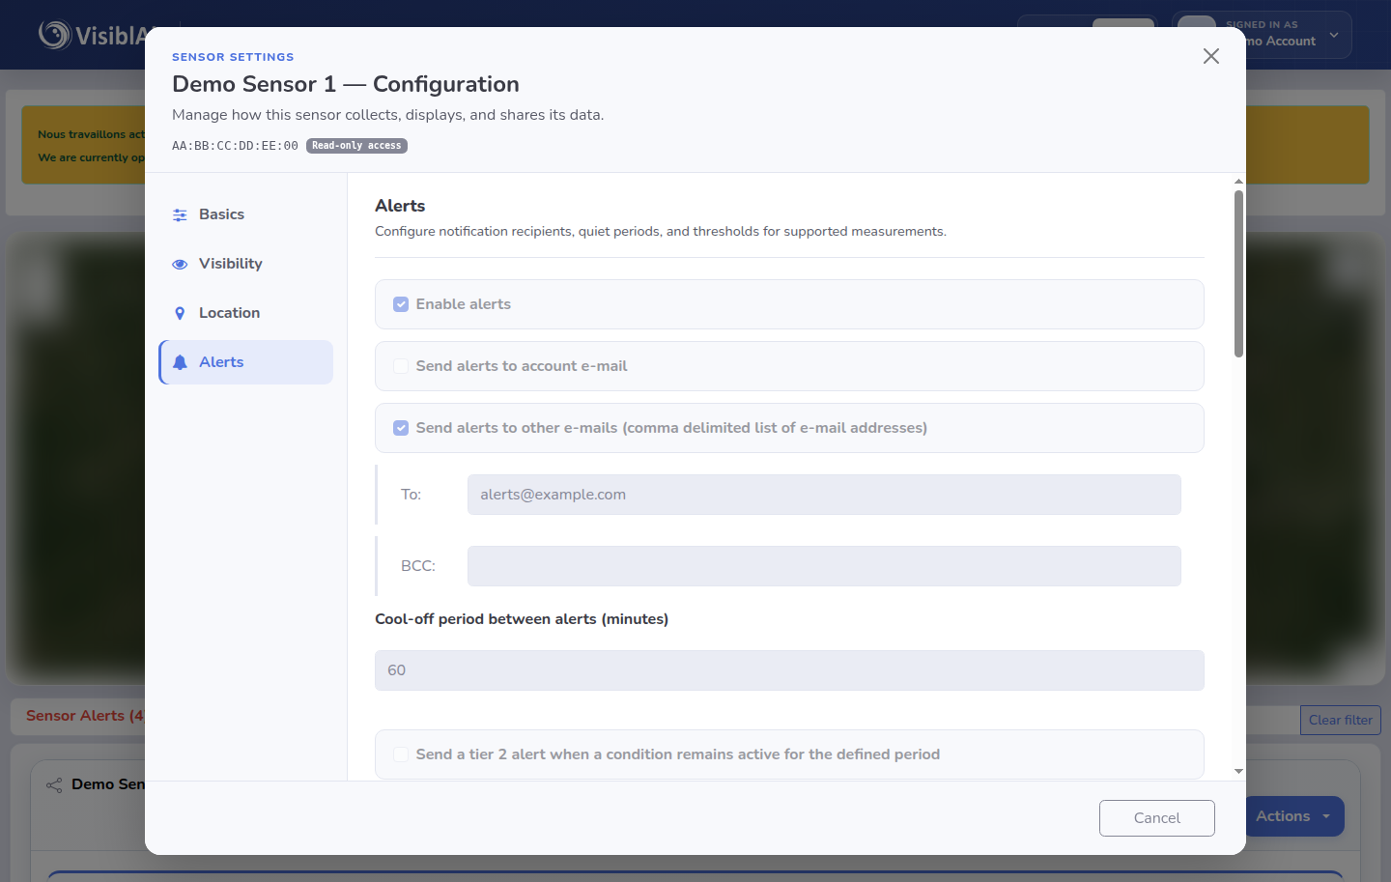Screen dimensions: 1391x882
Task: Click the scroll down arrow in dialog
Action: coord(1238,772)
